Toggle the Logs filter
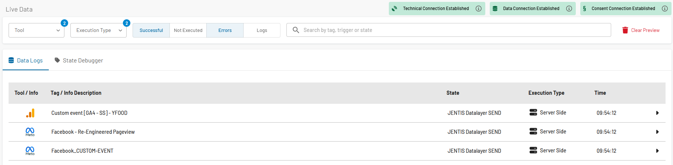 tap(262, 30)
